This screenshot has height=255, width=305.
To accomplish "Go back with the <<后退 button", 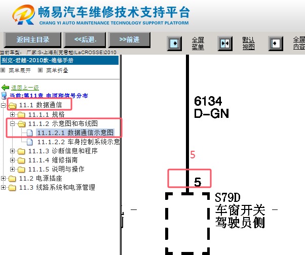I will tap(85, 40).
